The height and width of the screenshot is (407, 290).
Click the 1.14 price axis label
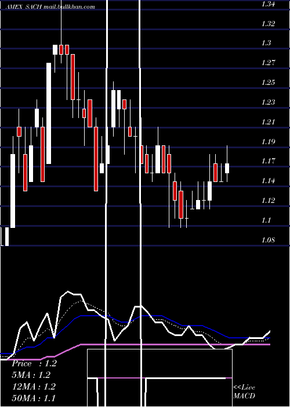tap(268, 181)
